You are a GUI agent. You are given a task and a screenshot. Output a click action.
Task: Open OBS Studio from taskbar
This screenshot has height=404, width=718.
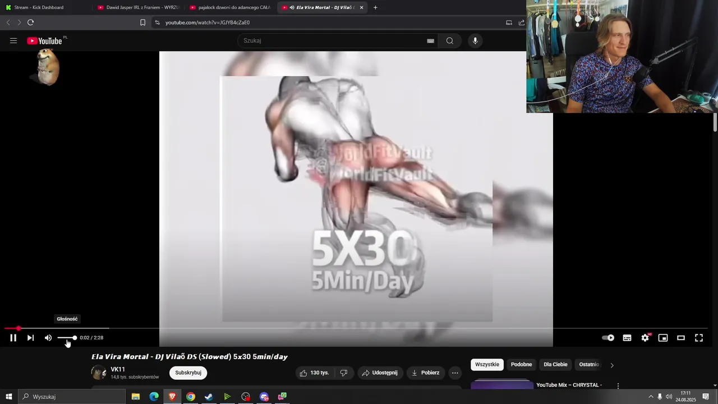tap(246, 397)
